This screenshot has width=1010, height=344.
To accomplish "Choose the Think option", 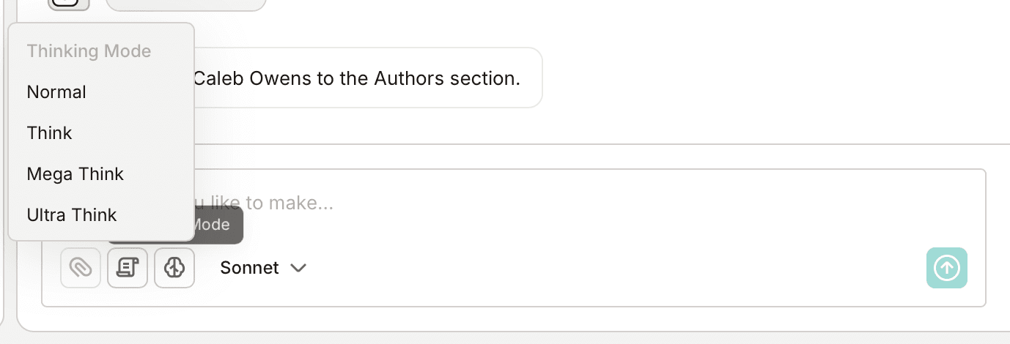I will coord(50,133).
